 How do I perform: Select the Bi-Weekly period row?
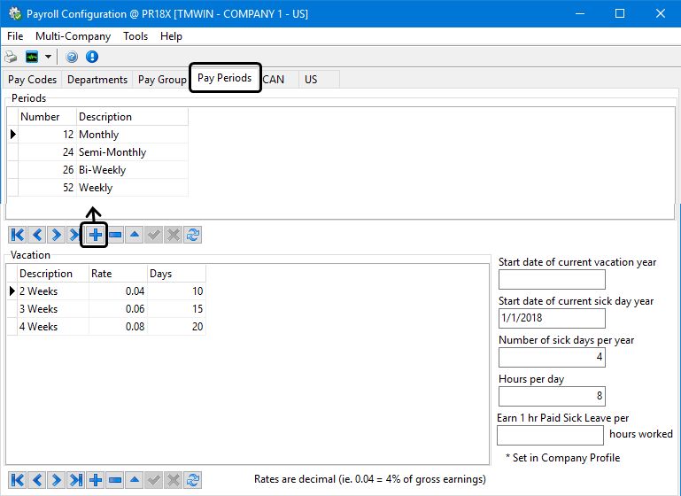click(102, 170)
